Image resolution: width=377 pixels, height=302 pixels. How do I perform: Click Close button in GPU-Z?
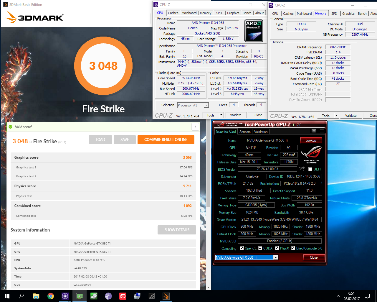tap(314, 257)
